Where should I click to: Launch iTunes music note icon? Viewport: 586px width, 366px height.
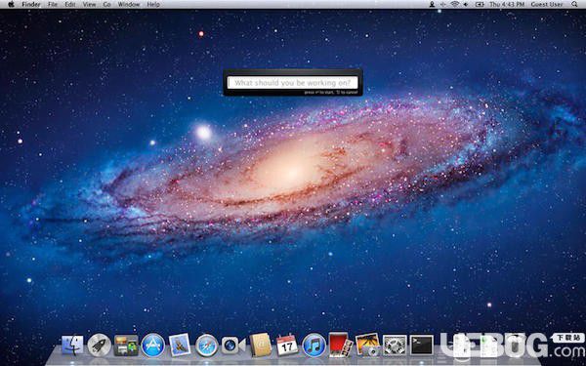tap(314, 346)
